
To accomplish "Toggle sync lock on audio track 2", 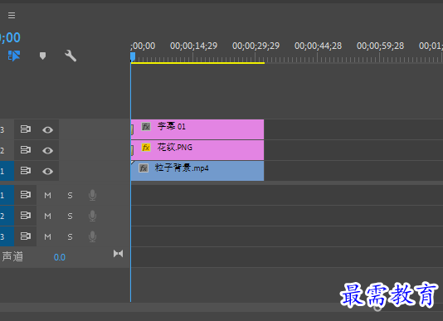I will (x=26, y=216).
